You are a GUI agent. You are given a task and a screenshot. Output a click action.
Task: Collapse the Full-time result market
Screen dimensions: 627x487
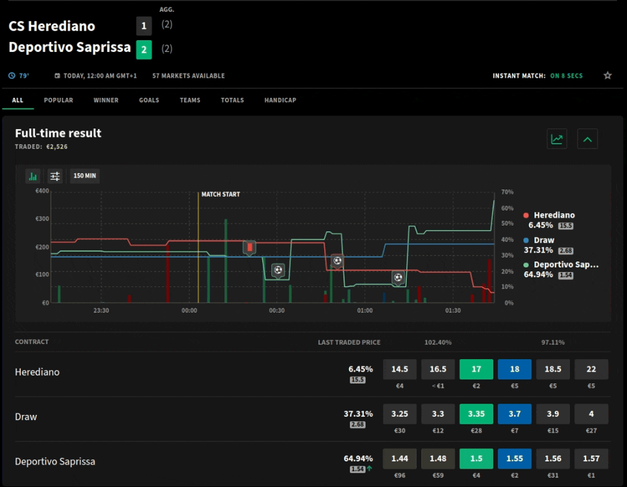[x=587, y=139]
